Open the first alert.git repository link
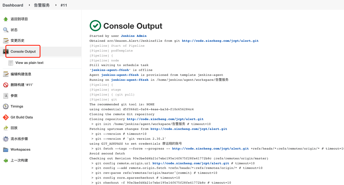 220,41
